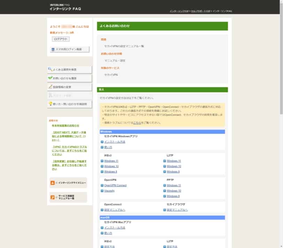Screen dimensions: 283x248
Task: Click the OpenConnect heading
Action: point(113,205)
